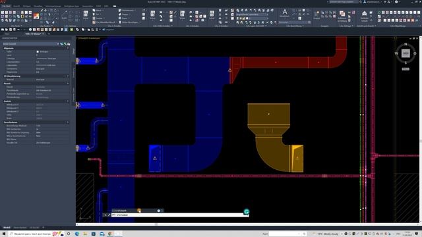Switch to the Cfm Start ribbon tab
The width and height of the screenshot is (422, 237).
click(x=6, y=6)
